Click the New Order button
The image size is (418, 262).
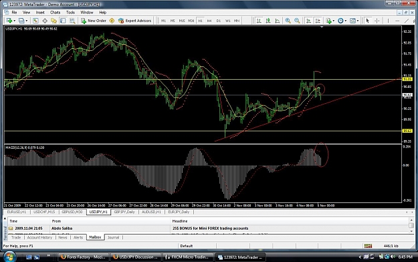coord(94,21)
